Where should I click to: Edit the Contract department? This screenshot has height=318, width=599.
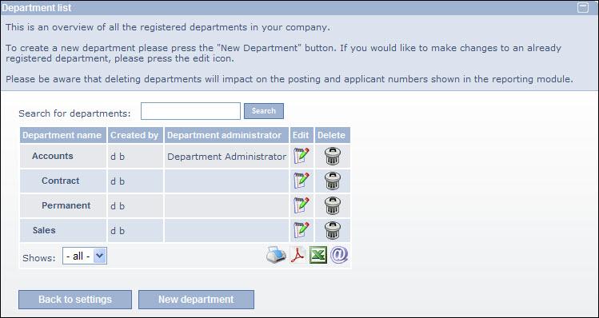301,181
